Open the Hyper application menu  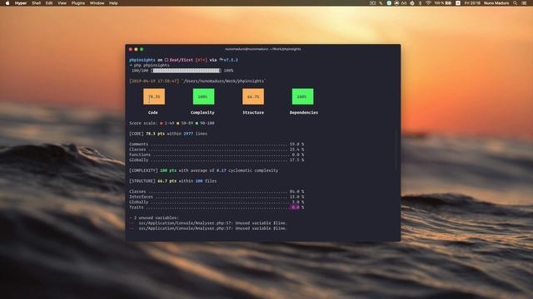click(x=21, y=3)
